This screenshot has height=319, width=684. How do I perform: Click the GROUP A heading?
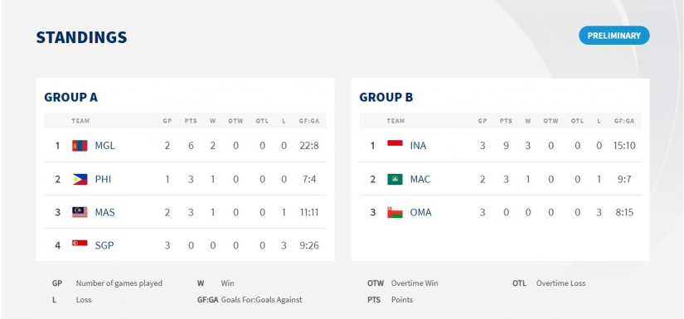(x=70, y=98)
